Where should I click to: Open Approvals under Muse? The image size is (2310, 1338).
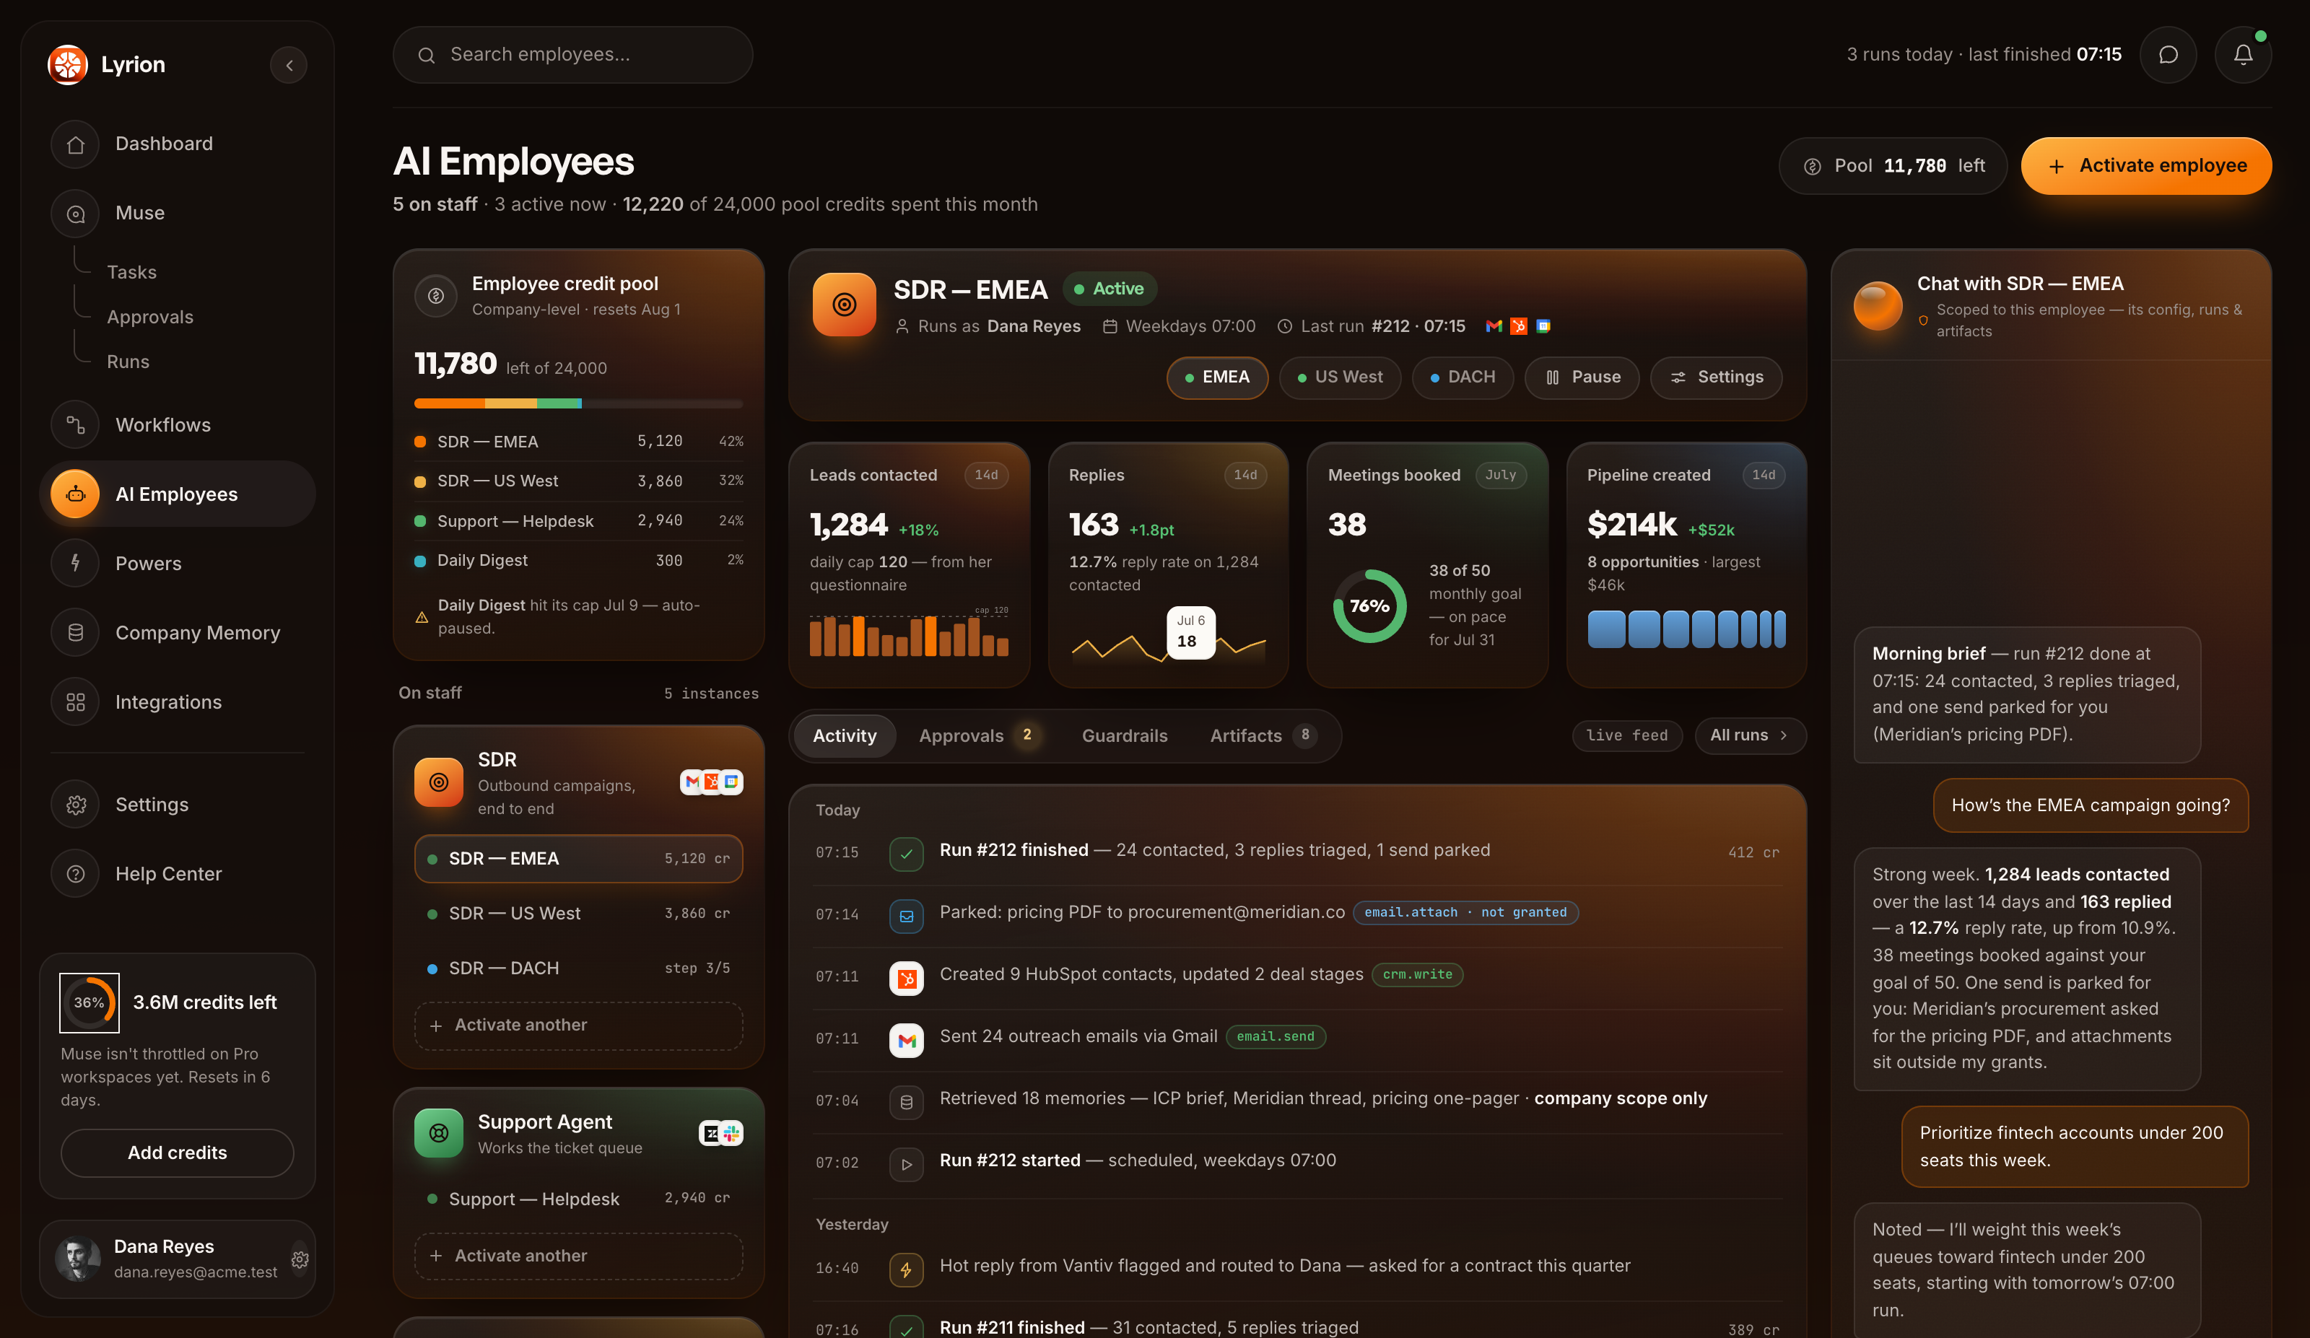149,317
